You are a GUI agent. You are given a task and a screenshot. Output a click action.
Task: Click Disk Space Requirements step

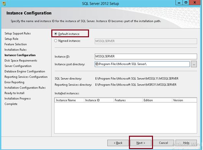[21, 61]
